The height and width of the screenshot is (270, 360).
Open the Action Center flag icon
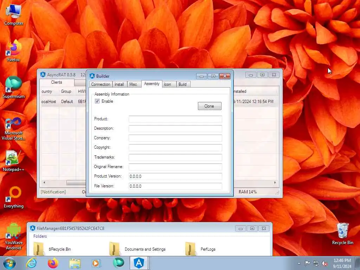click(307, 263)
